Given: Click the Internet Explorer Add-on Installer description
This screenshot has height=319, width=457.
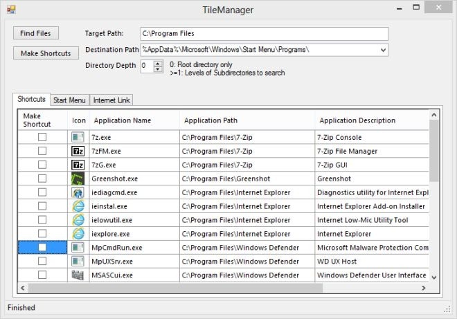Looking at the screenshot, I should click(x=371, y=206).
